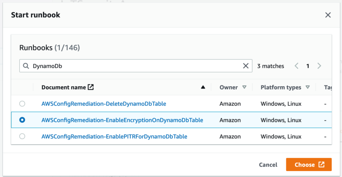342x177 pixels.
Task: Open the AWSConfigRemediation-DeleteDynamoDbTable link
Action: pos(104,104)
